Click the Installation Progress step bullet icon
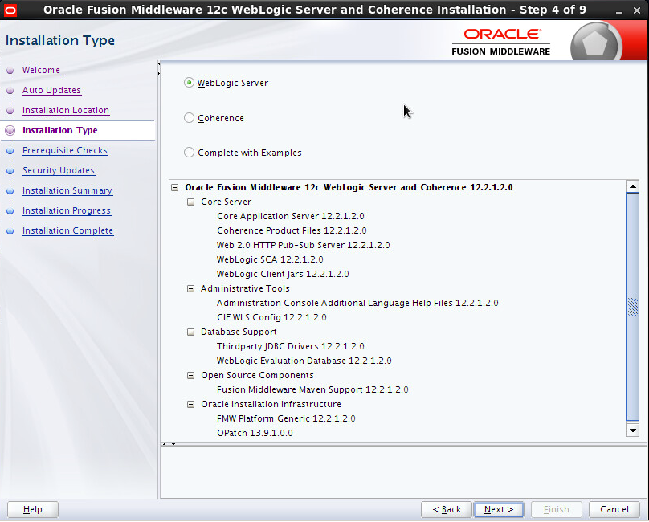649x522 pixels. tap(10, 211)
